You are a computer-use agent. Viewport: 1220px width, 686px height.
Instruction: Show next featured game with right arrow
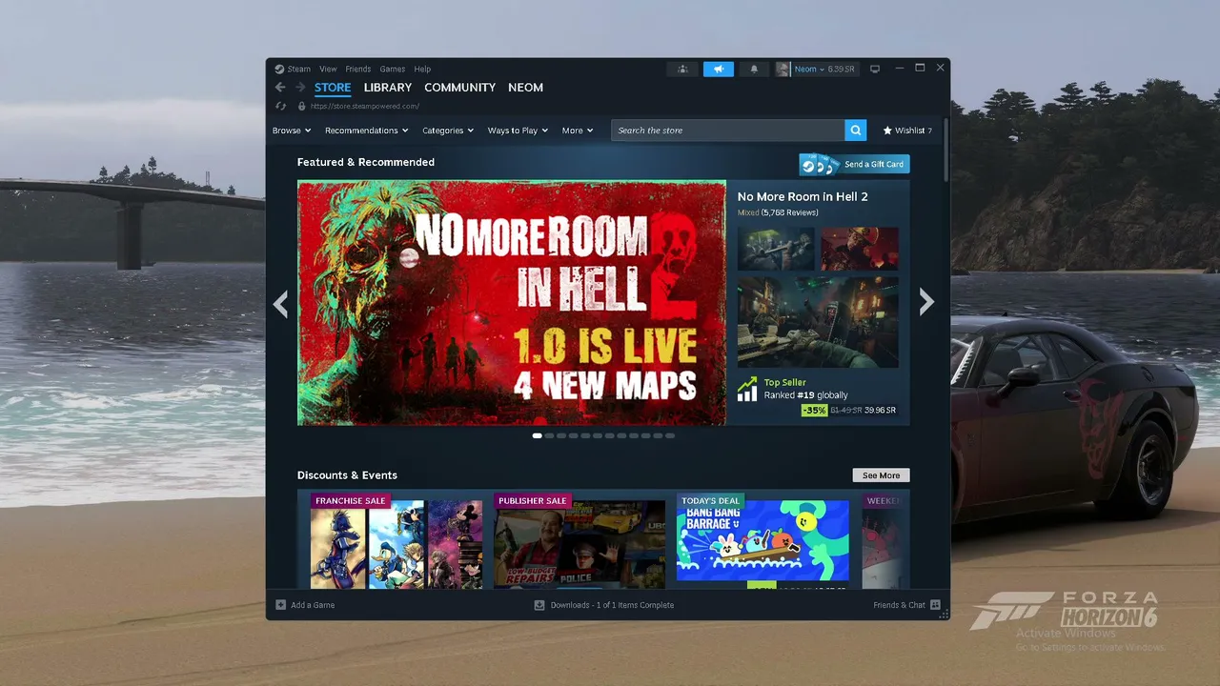tap(926, 302)
